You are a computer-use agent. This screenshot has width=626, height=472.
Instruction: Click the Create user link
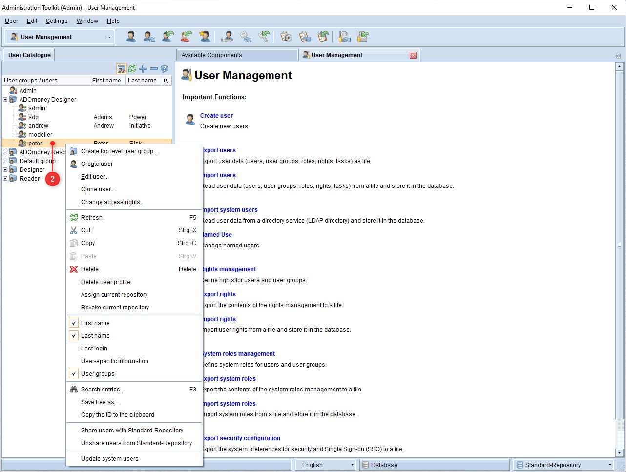click(x=216, y=116)
